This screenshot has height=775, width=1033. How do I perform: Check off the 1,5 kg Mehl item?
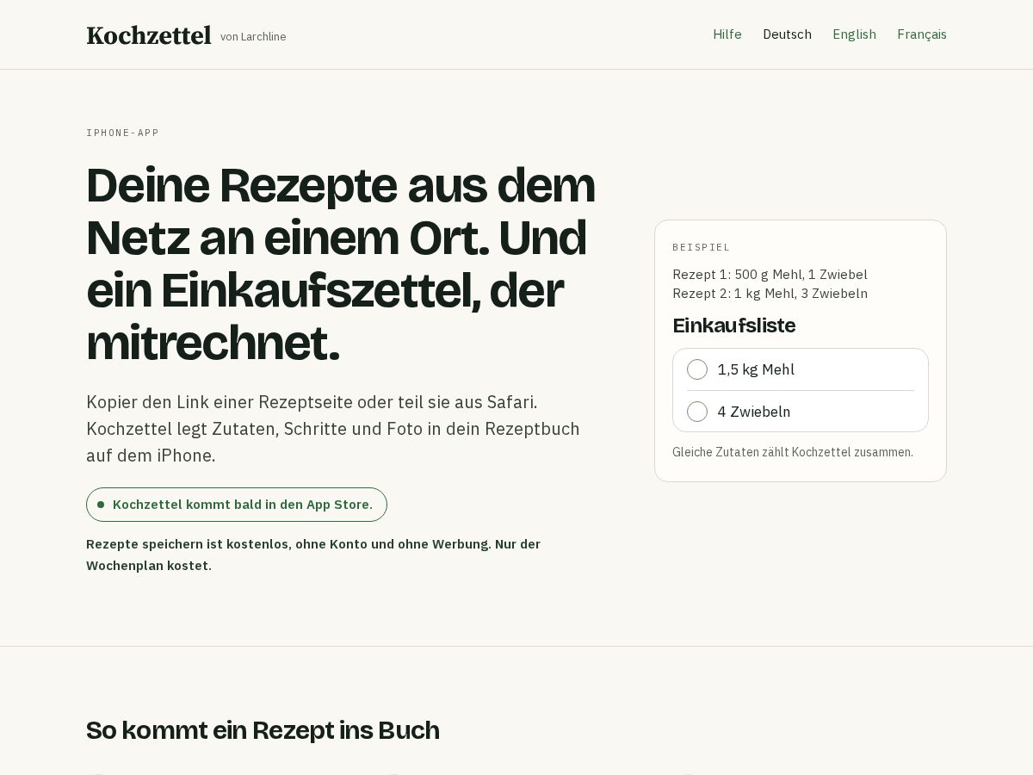(x=697, y=369)
